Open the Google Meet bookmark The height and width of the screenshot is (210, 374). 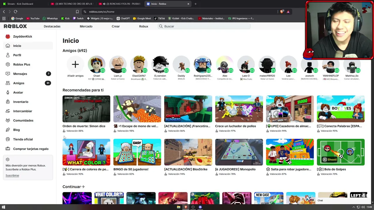pos(142,18)
